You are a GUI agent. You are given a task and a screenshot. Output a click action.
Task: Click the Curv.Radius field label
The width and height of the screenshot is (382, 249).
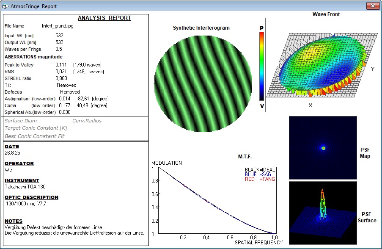point(87,121)
